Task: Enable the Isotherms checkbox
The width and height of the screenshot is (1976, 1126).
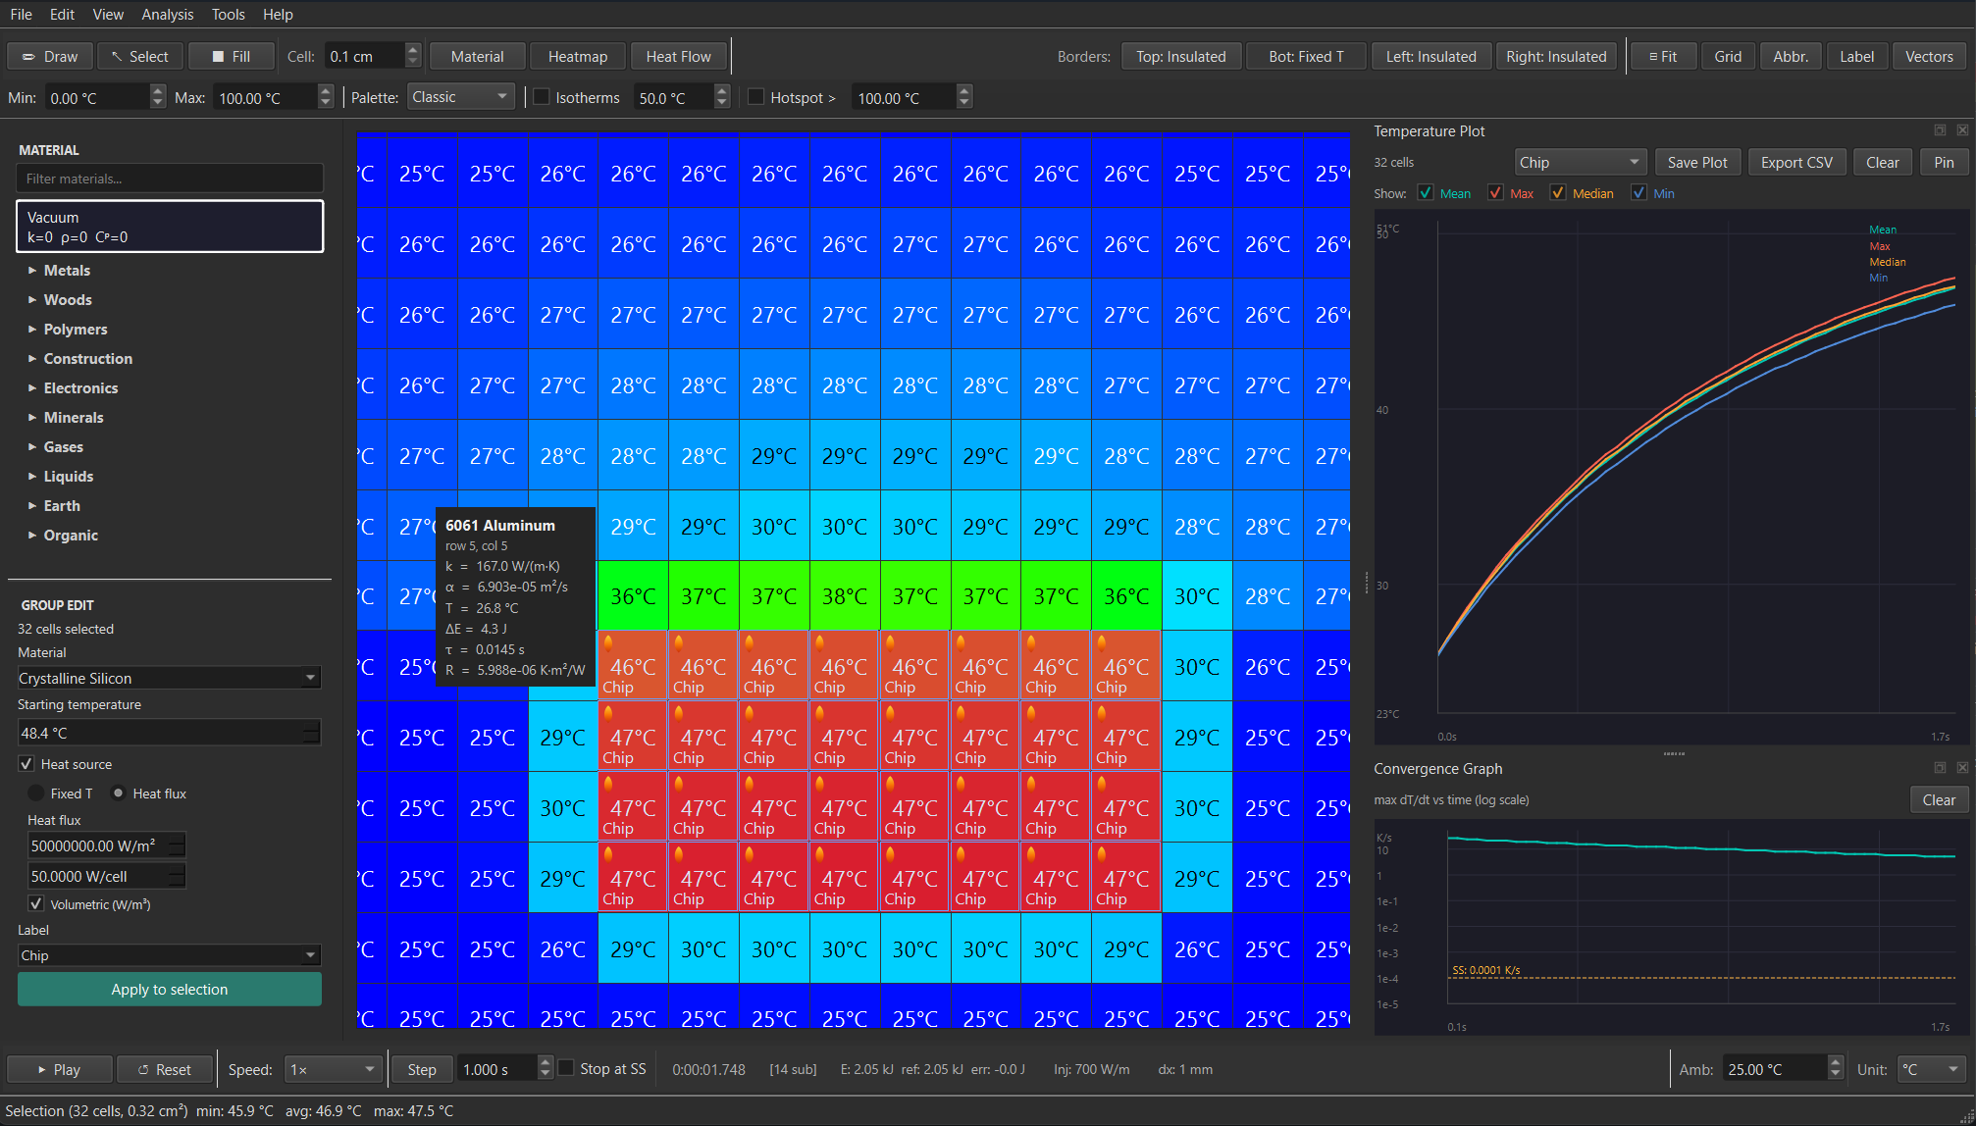Action: tap(542, 97)
